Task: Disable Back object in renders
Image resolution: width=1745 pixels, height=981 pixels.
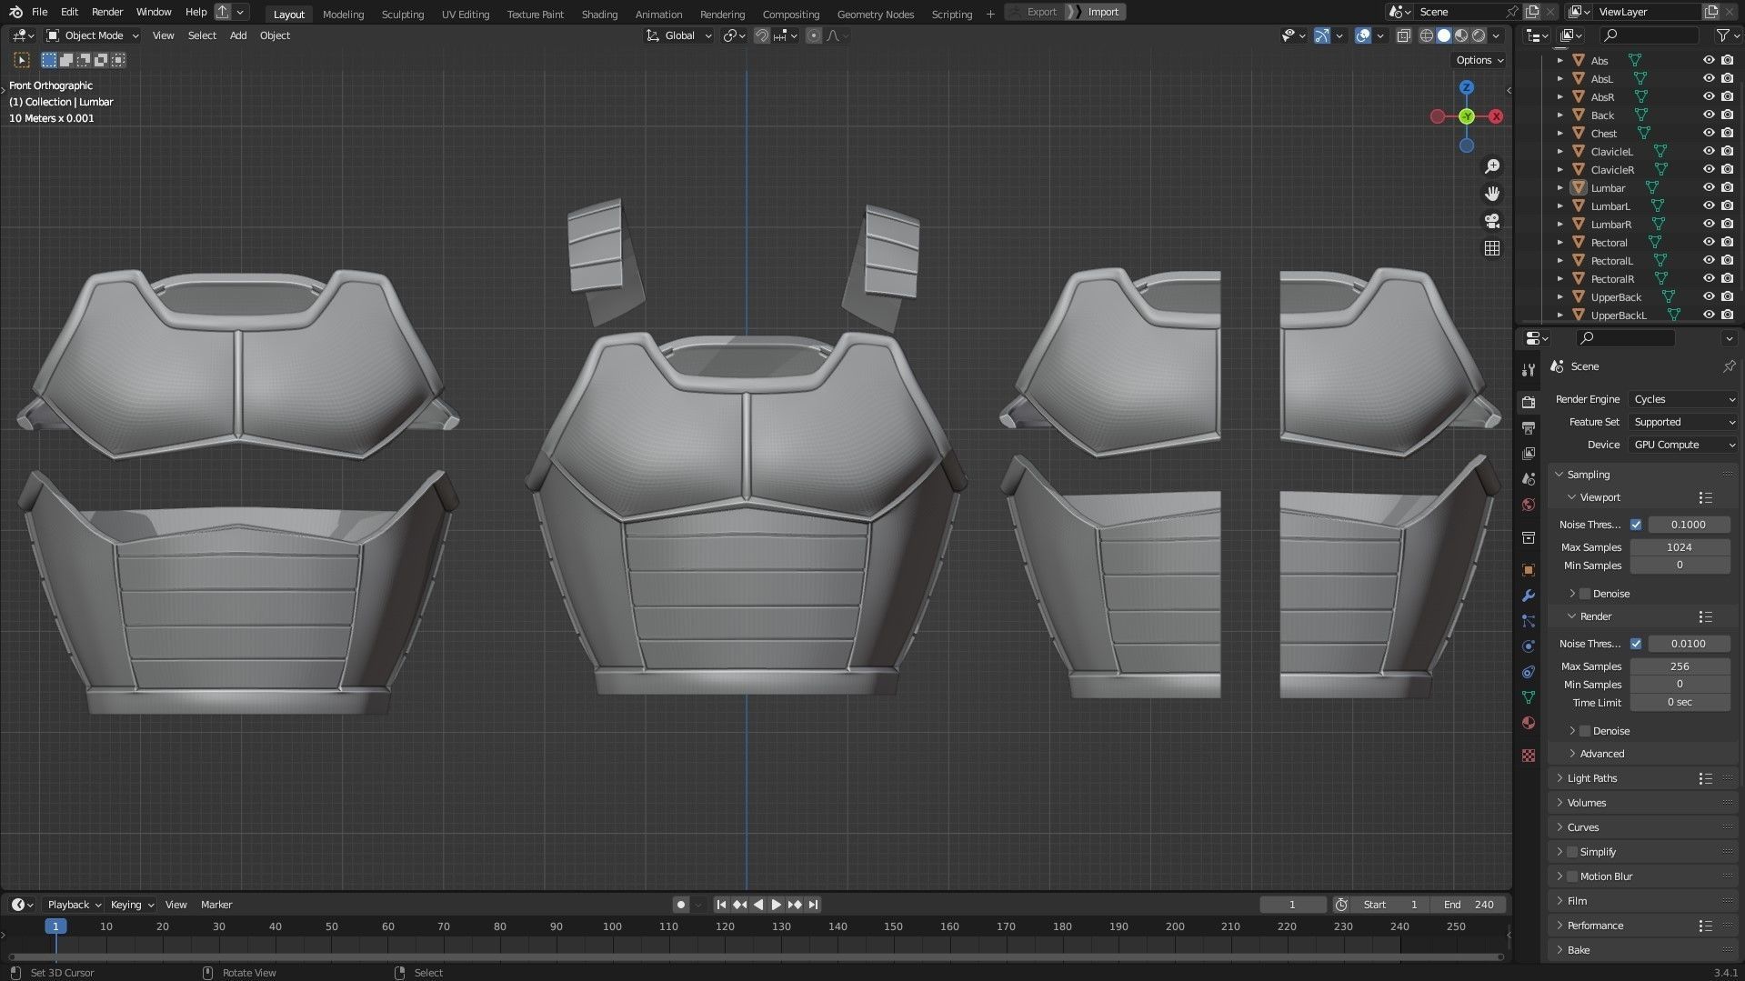Action: [1728, 115]
